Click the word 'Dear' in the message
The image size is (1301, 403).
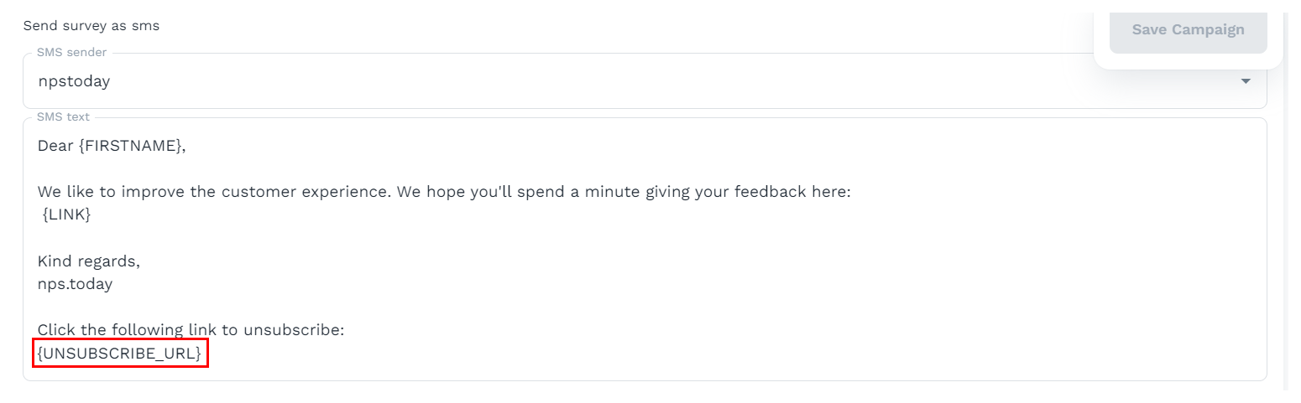[56, 146]
